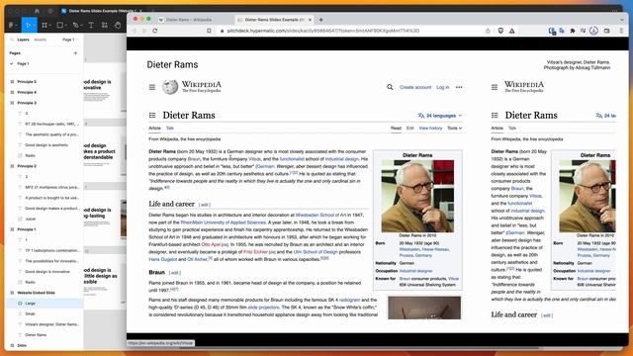The height and width of the screenshot is (356, 633).
Task: Click the Create account link
Action: (415, 87)
